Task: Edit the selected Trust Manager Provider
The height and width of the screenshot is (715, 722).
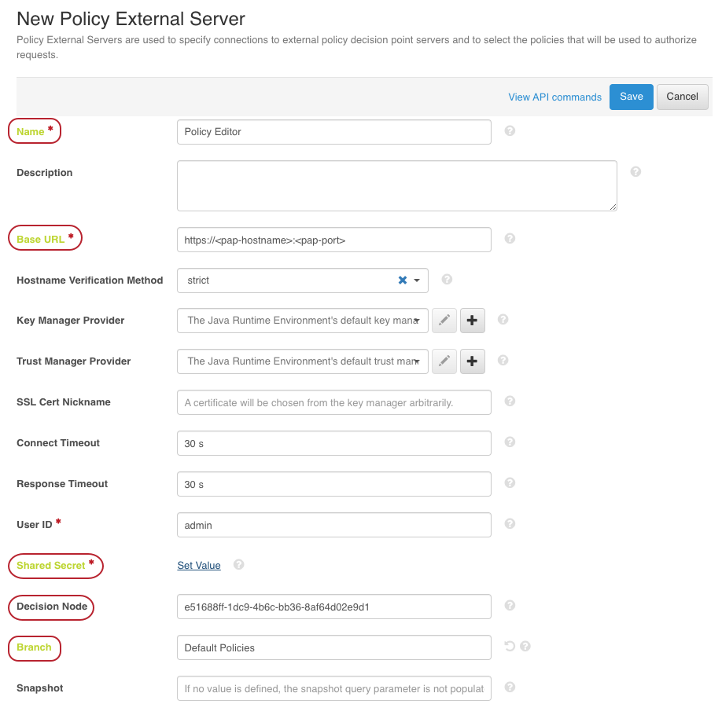Action: 444,361
